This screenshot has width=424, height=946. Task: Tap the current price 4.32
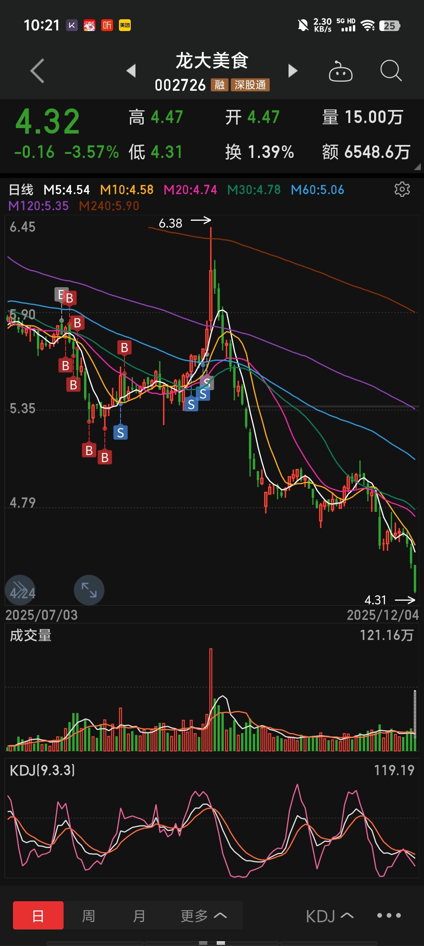coord(48,122)
